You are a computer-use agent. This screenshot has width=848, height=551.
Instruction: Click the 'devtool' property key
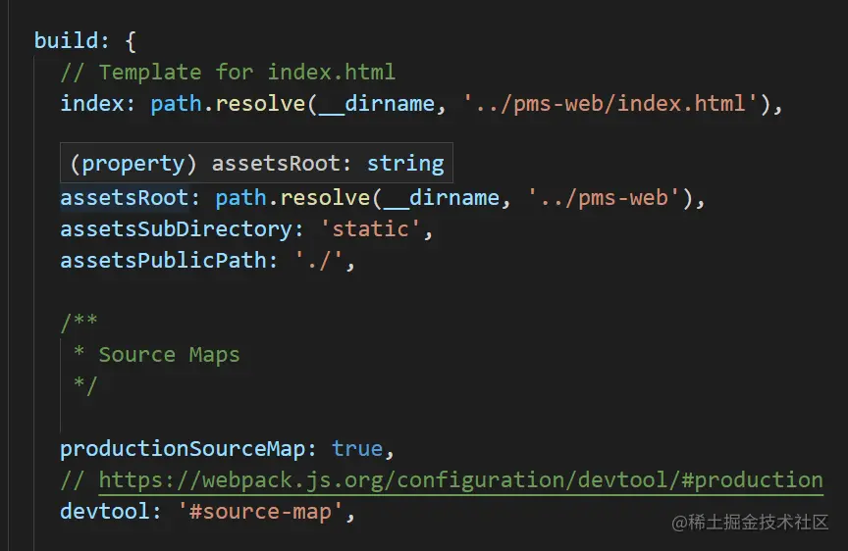104,512
